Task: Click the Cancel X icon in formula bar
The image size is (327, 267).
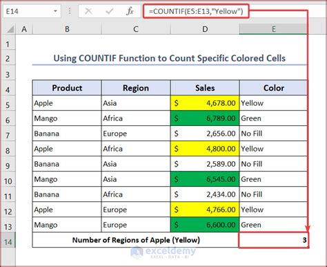Action: [88, 11]
